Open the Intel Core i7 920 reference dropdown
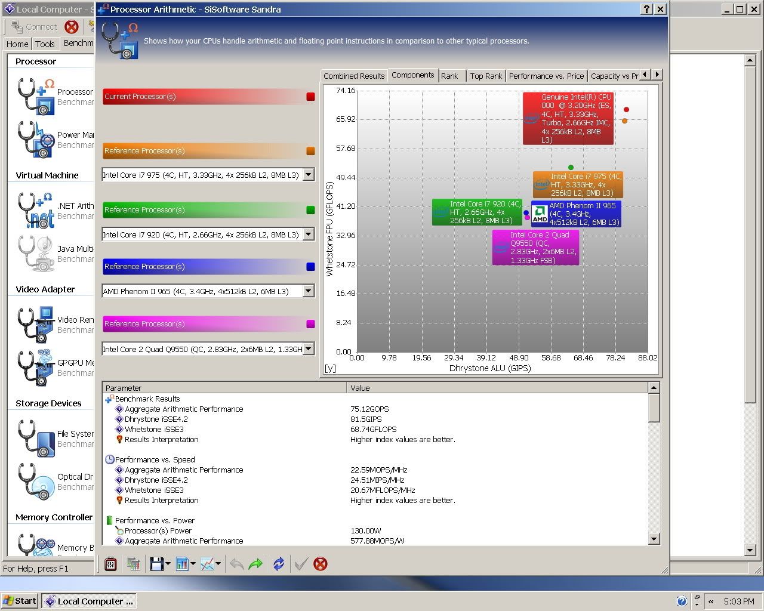Image resolution: width=764 pixels, height=611 pixels. coord(309,234)
